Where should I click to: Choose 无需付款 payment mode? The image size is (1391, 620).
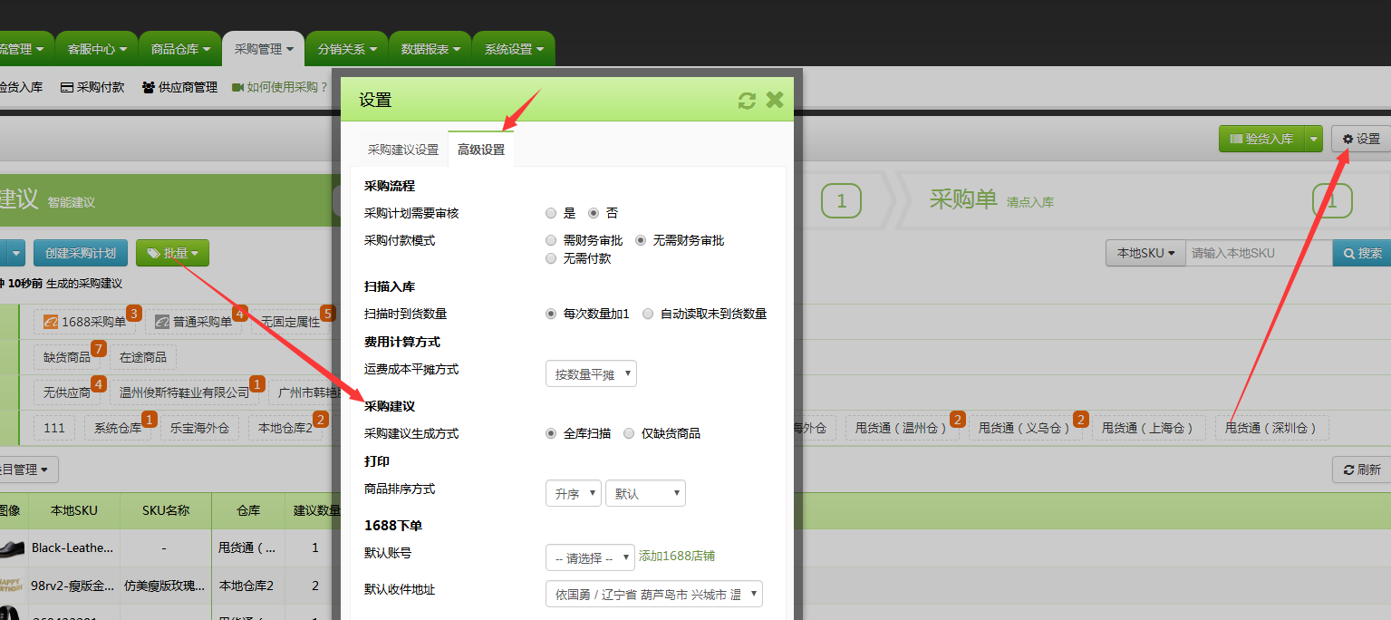tap(551, 258)
